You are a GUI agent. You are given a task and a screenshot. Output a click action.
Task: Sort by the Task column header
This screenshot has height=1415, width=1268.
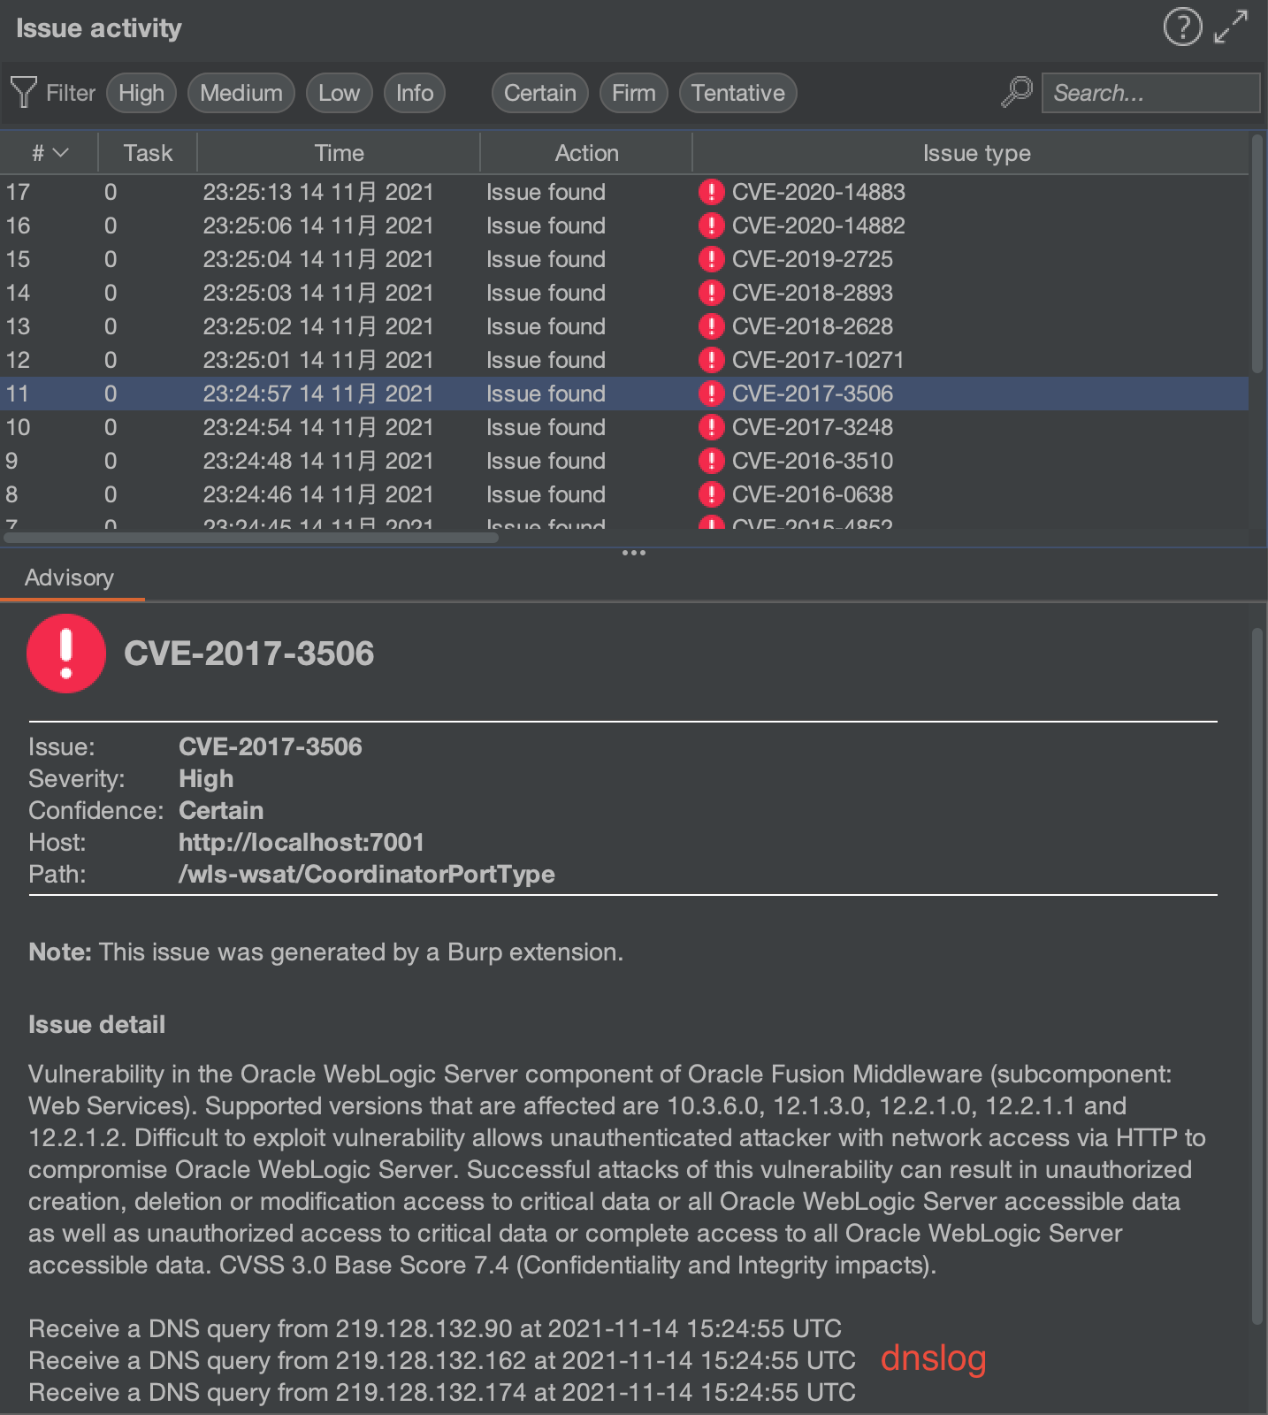click(148, 153)
